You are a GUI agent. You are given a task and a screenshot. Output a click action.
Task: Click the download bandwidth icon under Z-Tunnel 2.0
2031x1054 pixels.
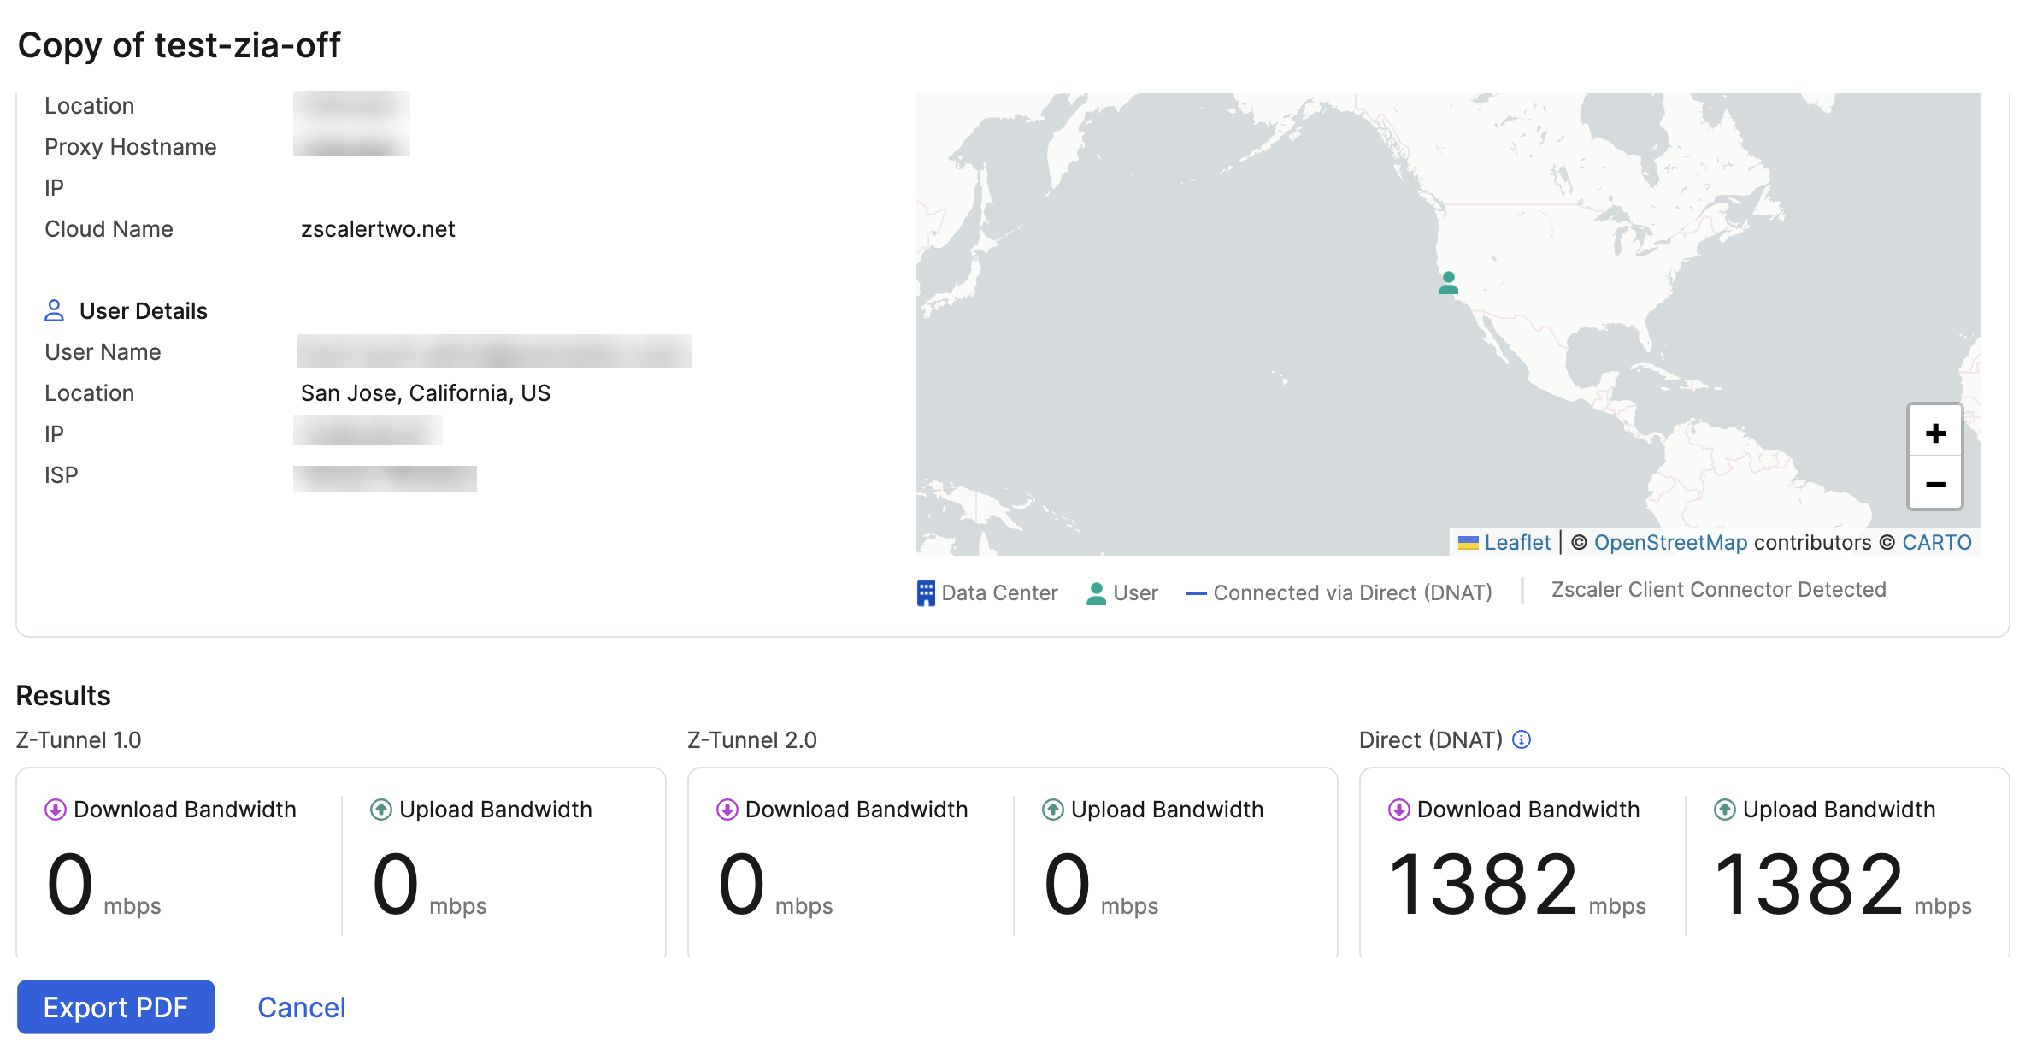point(726,809)
